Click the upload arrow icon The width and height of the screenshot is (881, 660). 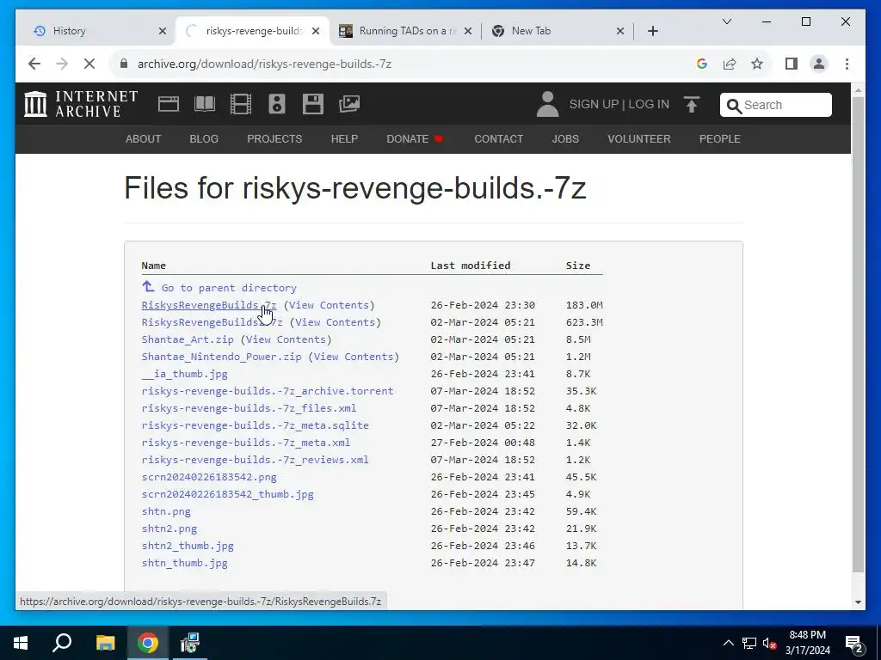692,104
